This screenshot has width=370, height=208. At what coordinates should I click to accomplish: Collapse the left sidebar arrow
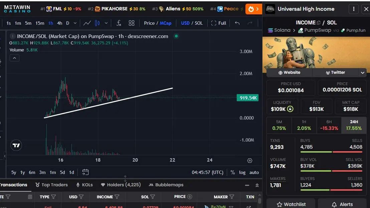point(5,156)
